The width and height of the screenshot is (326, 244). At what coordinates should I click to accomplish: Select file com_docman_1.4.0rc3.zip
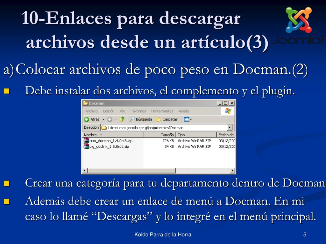click(111, 141)
